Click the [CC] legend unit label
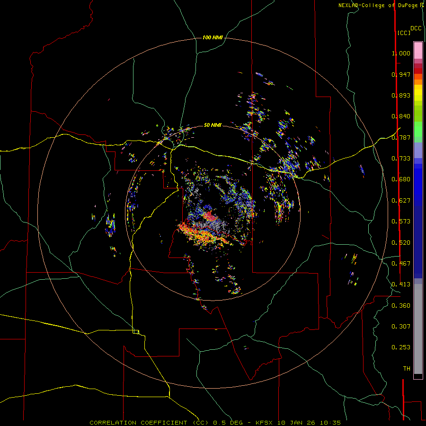Image resolution: width=426 pixels, height=426 pixels. [404, 33]
